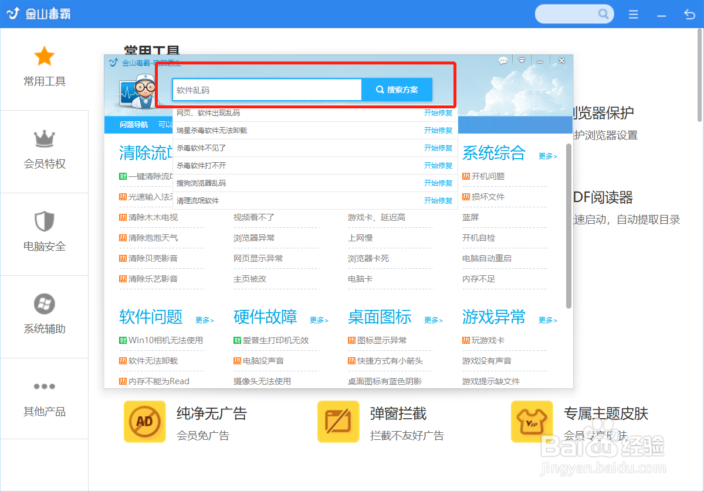This screenshot has width=704, height=492.
Task: Open the 电脑安全 shield icon
Action: pos(45,221)
